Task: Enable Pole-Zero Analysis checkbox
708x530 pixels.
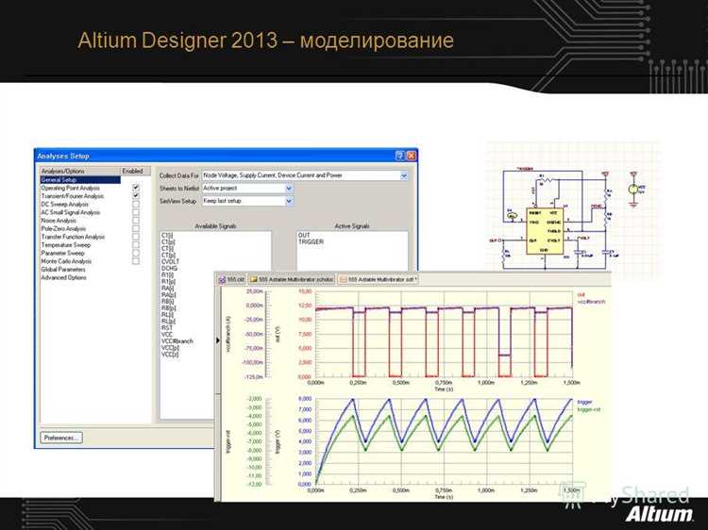Action: 135,228
